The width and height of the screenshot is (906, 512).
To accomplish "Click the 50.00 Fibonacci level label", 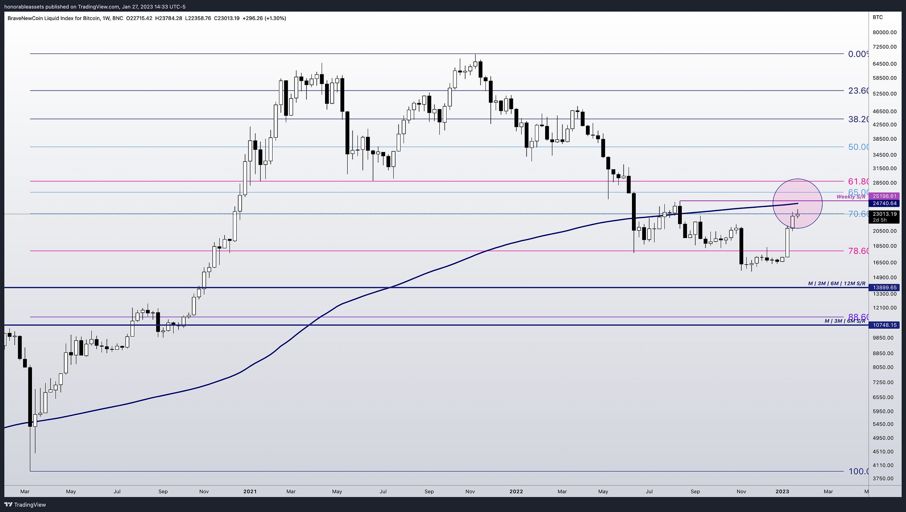I will (x=858, y=147).
